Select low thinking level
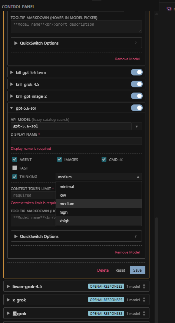The height and width of the screenshot is (323, 175). (99, 195)
